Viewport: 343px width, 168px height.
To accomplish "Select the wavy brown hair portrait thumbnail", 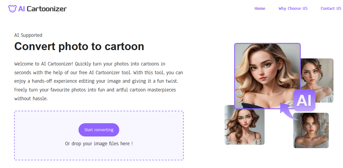I will tap(245, 125).
